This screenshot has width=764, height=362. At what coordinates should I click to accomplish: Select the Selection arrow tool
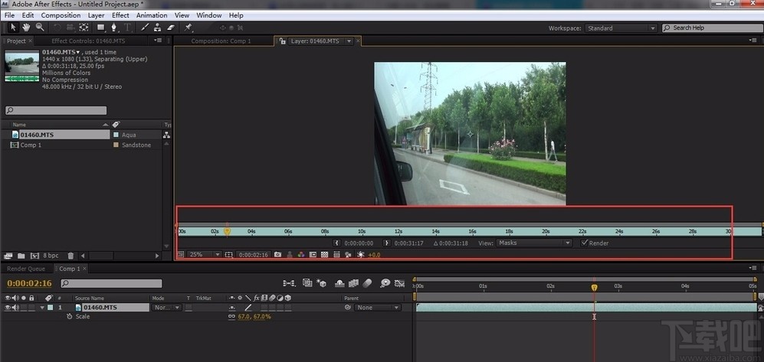pos(13,28)
